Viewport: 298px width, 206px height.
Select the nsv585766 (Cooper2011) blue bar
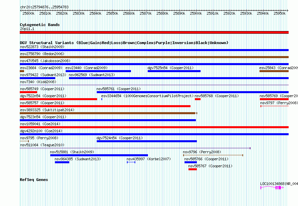coord(191,162)
